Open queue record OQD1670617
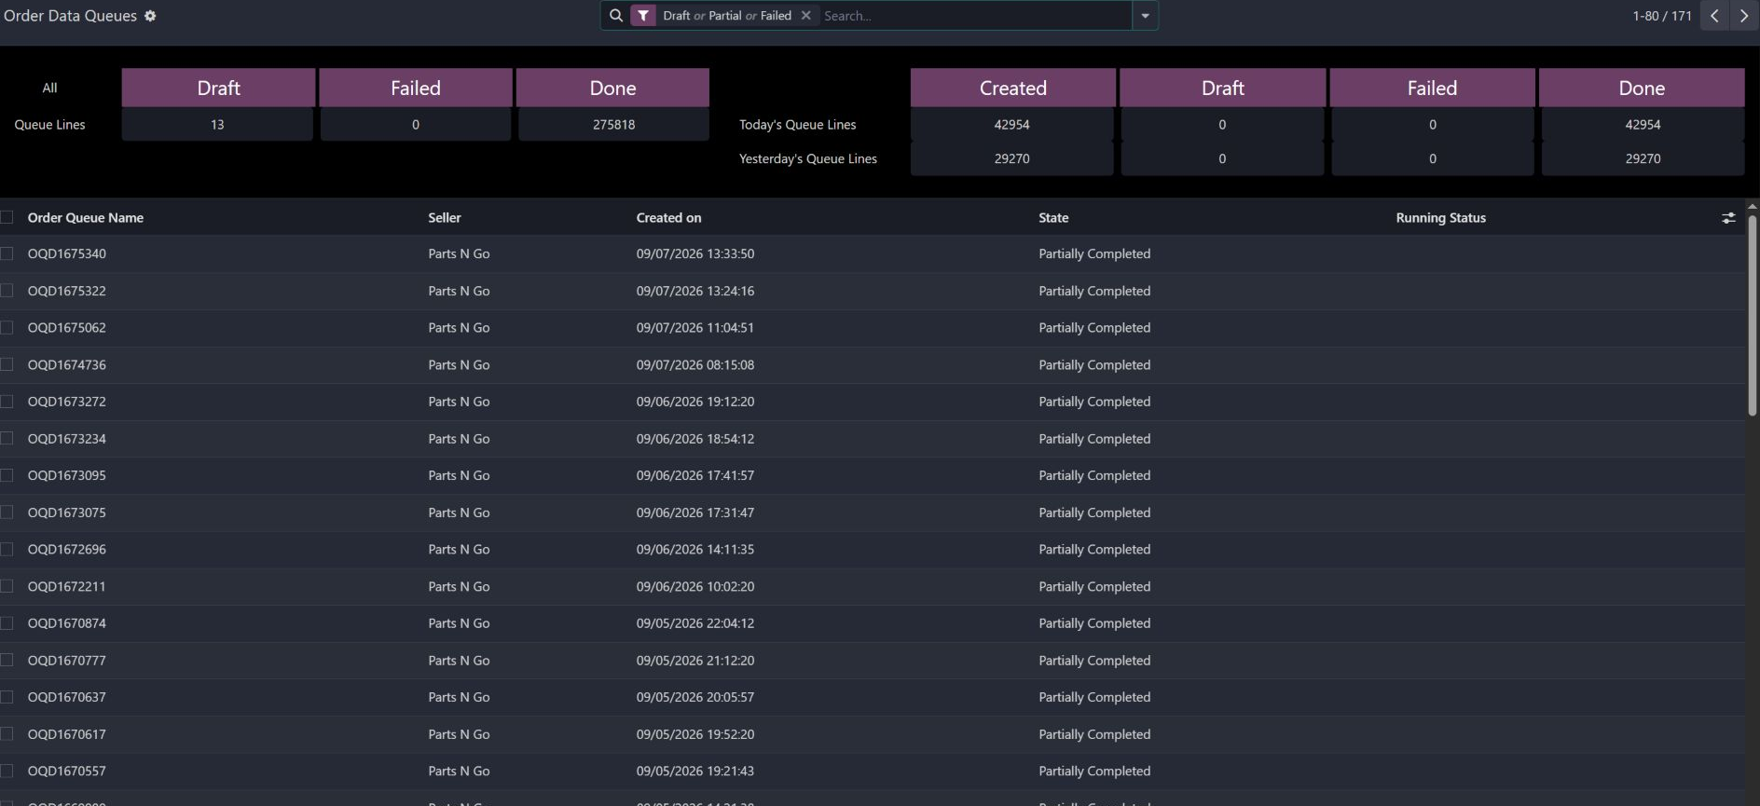 click(67, 734)
